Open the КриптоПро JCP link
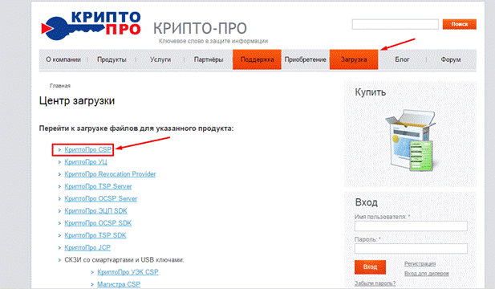Image resolution: width=495 pixels, height=289 pixels. (x=87, y=247)
